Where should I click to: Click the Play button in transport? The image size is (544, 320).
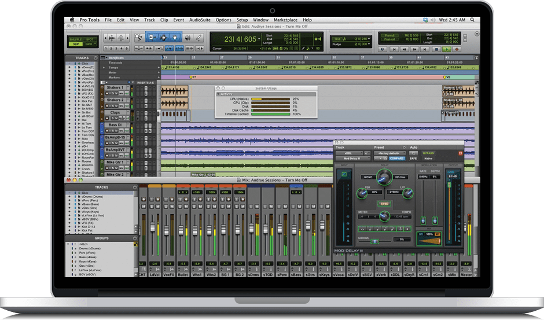[x=447, y=49]
